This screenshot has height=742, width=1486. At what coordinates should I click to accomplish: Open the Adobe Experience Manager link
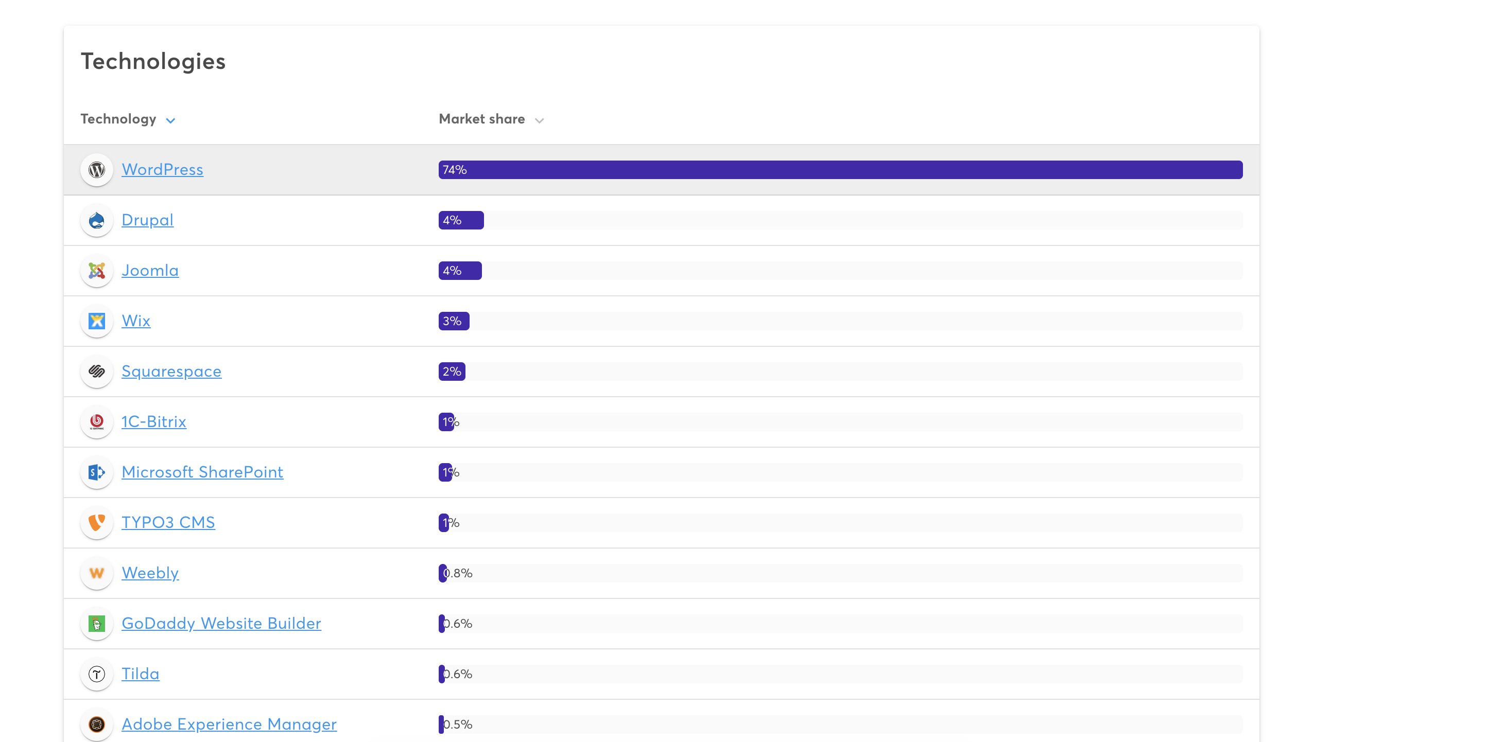point(229,725)
